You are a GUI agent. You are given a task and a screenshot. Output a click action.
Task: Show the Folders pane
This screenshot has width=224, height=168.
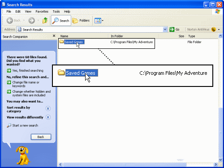[81, 21]
